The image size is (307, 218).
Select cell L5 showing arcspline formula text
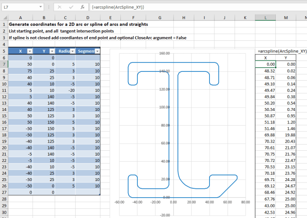point(265,50)
